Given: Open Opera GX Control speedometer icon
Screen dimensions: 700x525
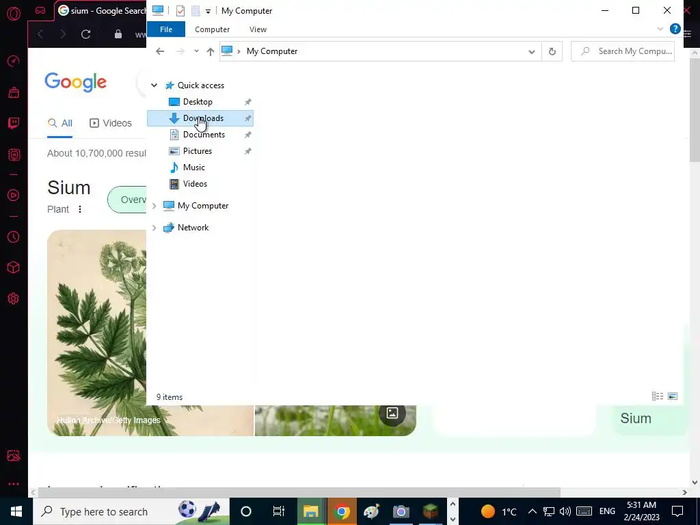Looking at the screenshot, I should point(14,61).
